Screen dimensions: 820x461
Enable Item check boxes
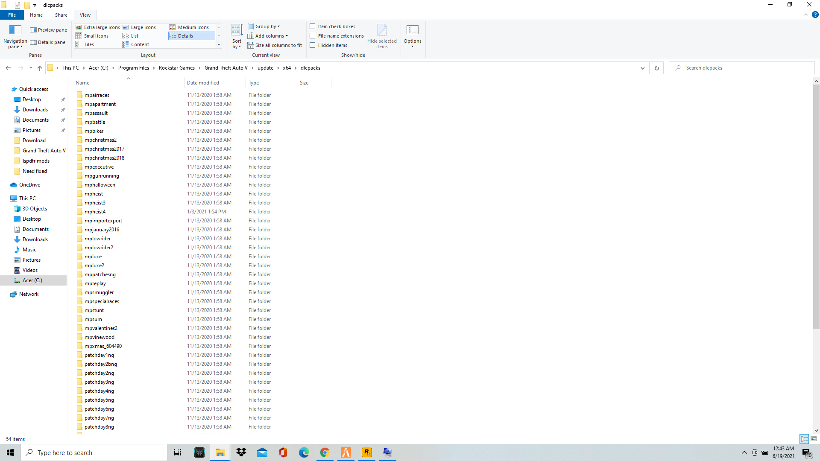coord(313,26)
